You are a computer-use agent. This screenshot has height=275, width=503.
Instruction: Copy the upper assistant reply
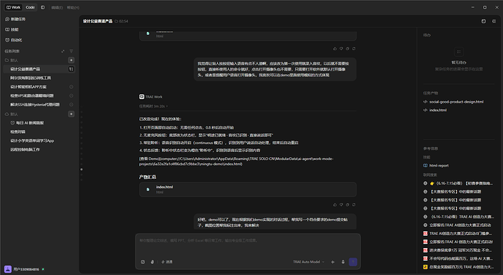pos(348,49)
